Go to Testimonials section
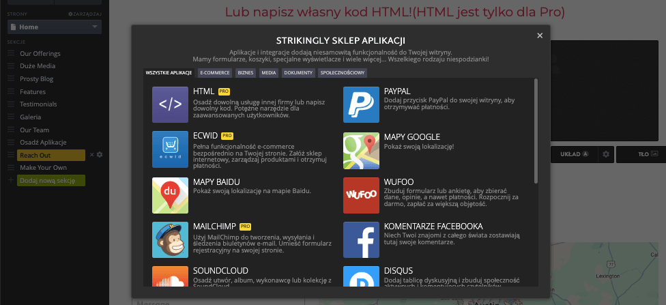The height and width of the screenshot is (305, 666). 38,104
